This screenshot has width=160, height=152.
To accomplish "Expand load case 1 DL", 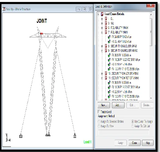I will [102, 19].
